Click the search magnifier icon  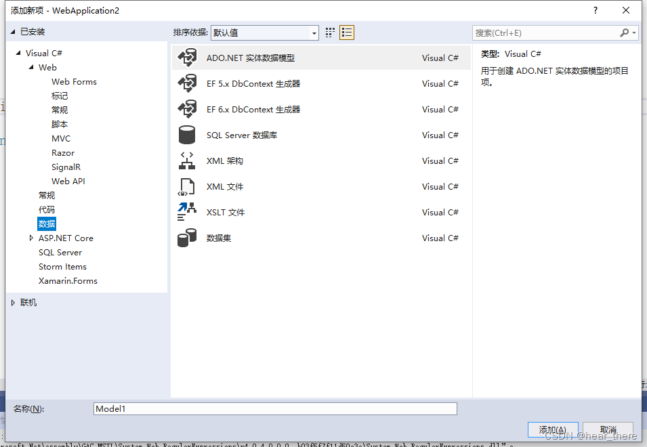click(x=625, y=33)
